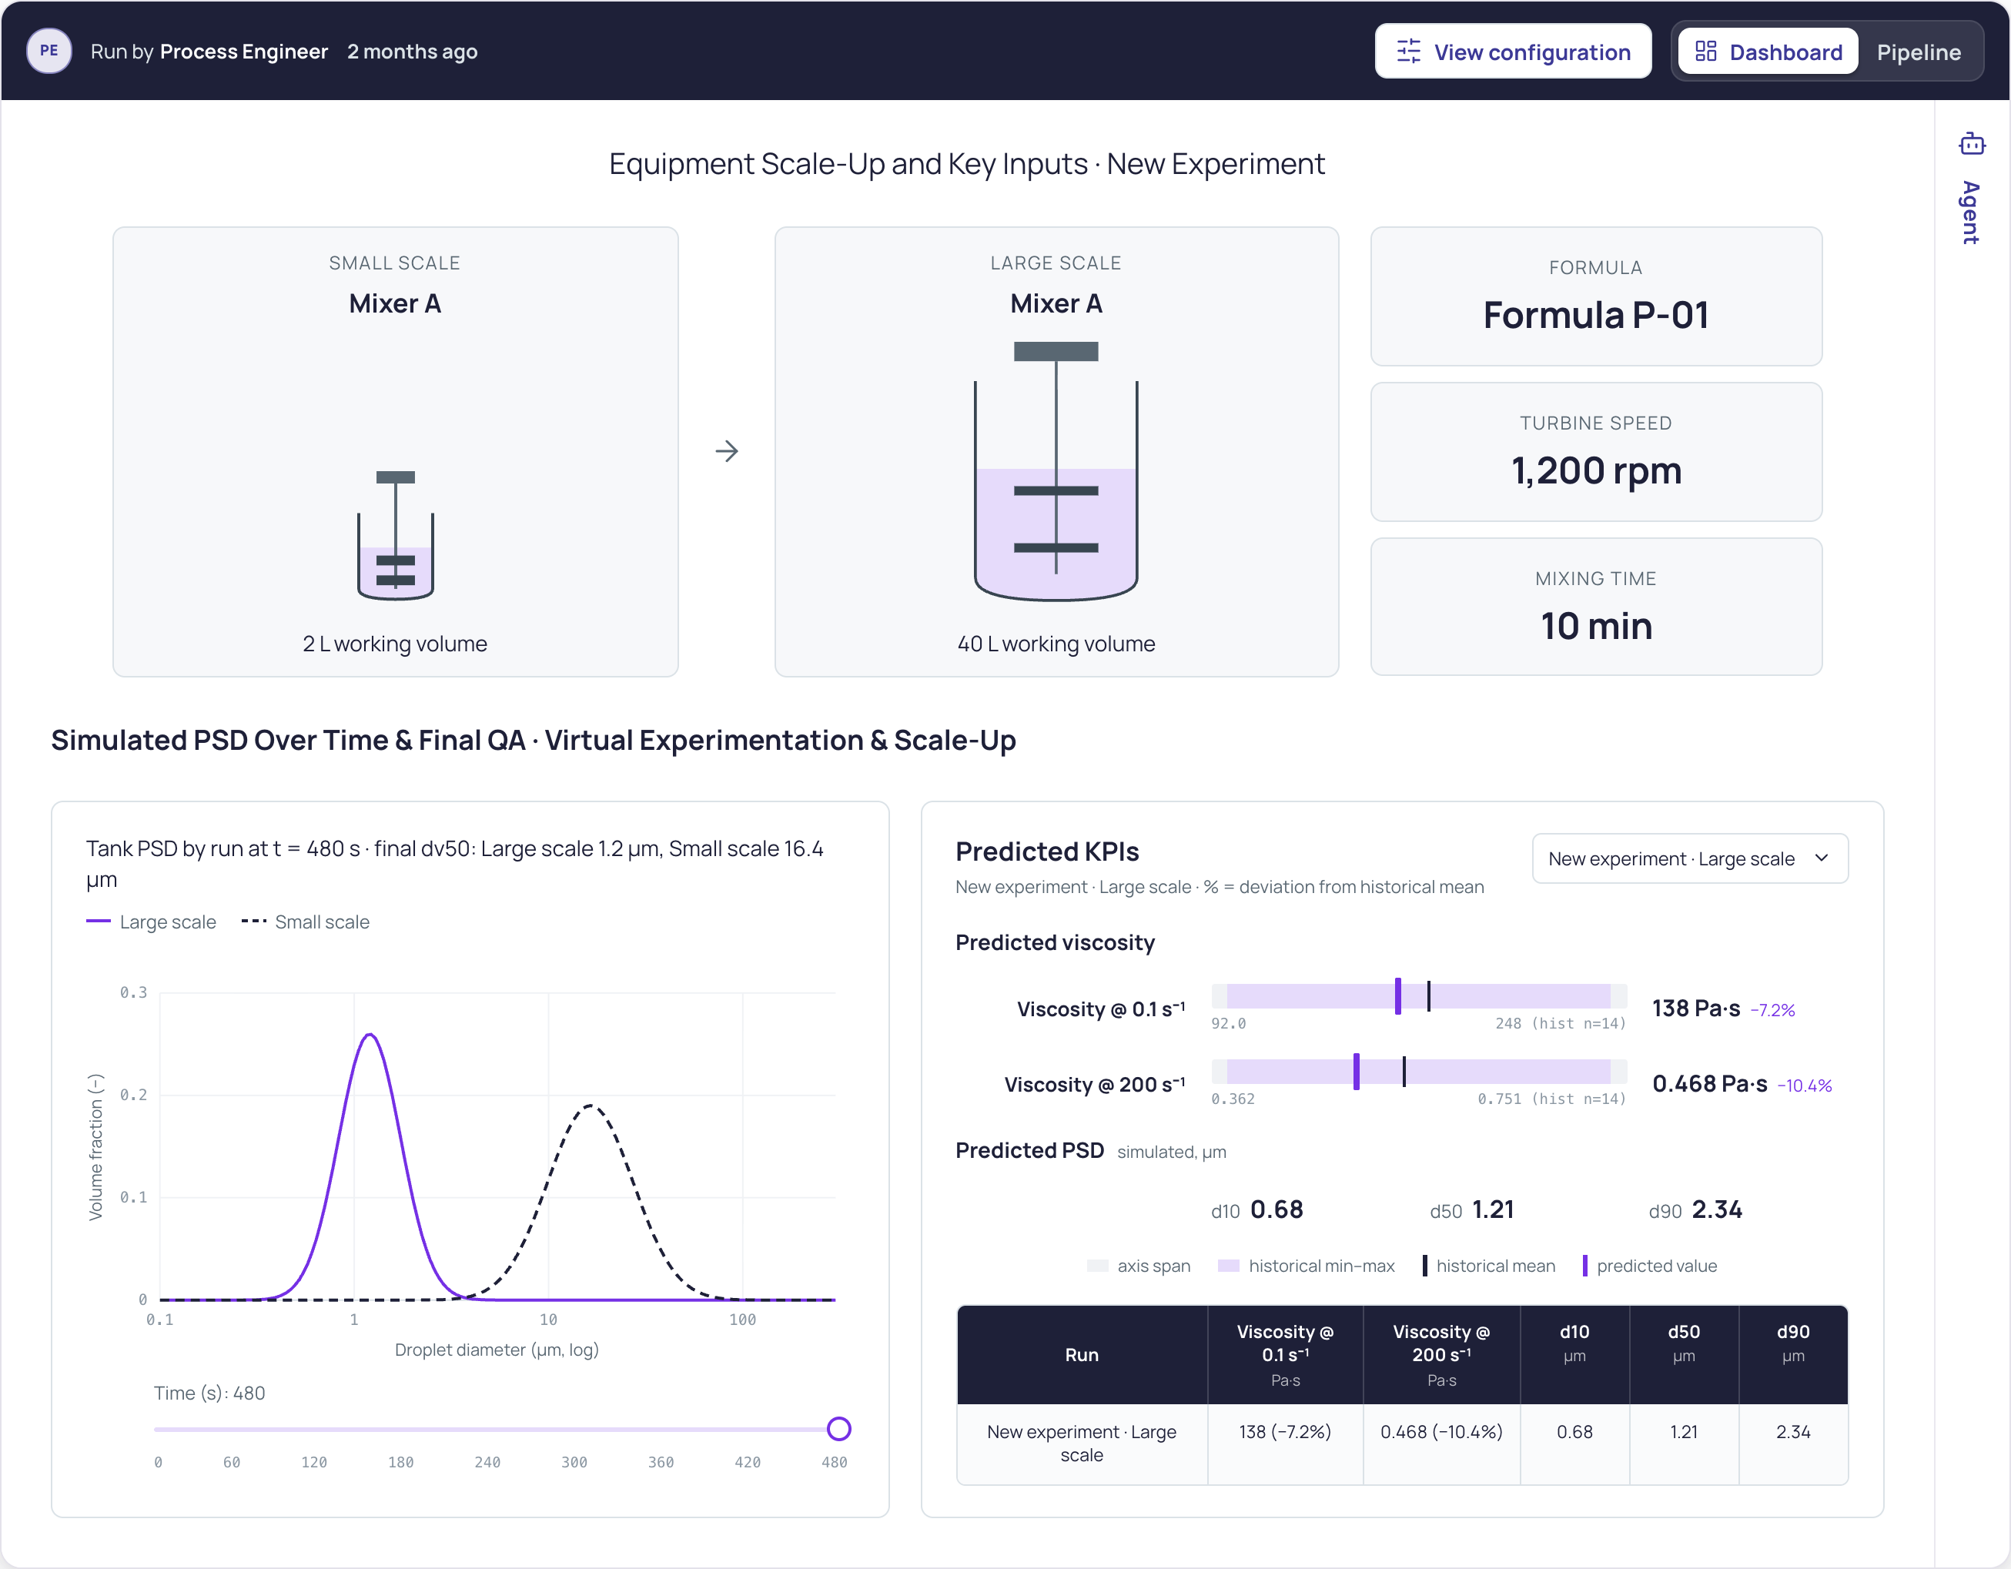Open the Agent side panel
Image resolution: width=2011 pixels, height=1569 pixels.
tap(1972, 189)
